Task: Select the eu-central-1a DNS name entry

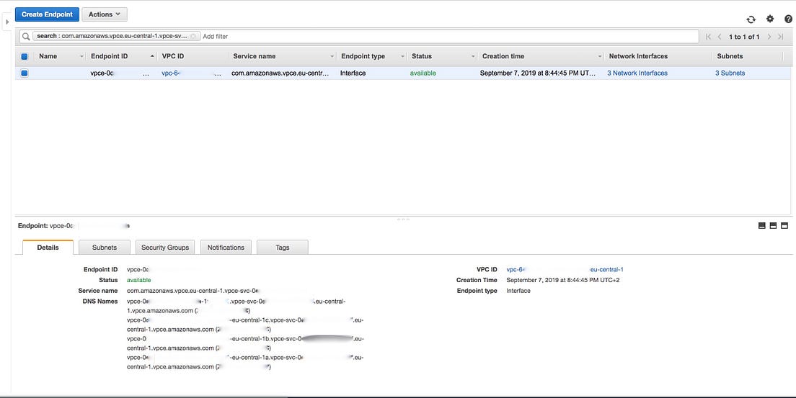Action: (245, 363)
